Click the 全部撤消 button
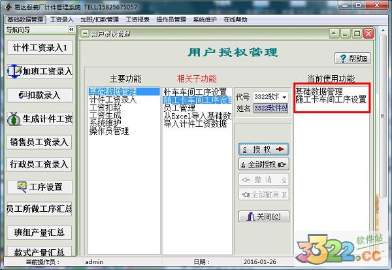 (264, 194)
